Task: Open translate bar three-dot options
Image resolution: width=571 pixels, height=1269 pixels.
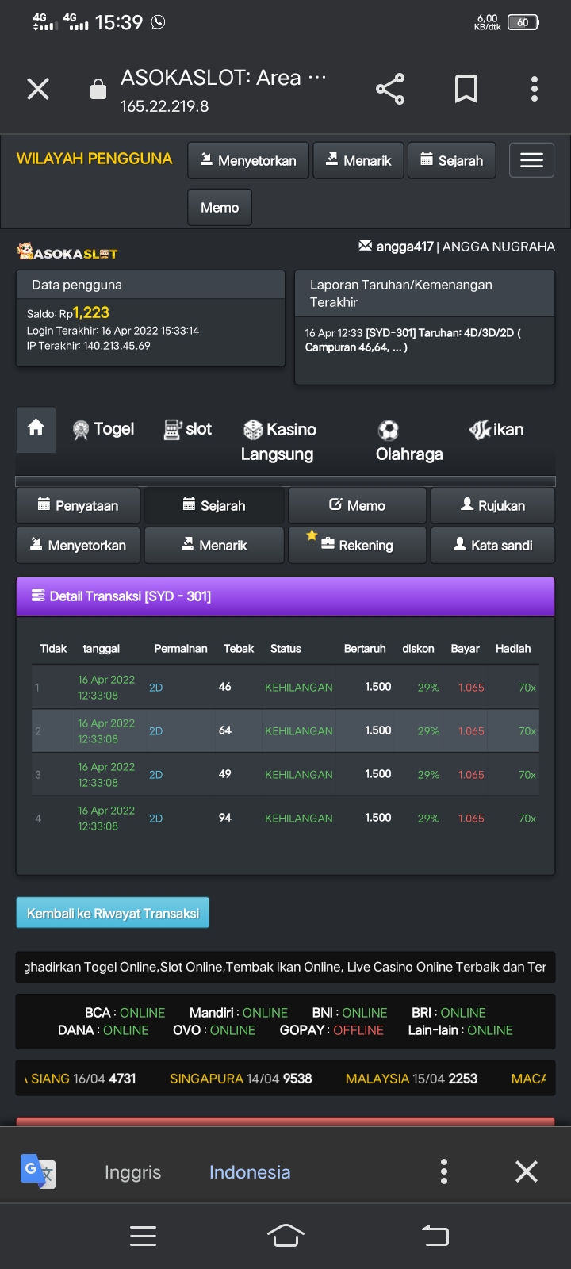Action: tap(444, 1171)
